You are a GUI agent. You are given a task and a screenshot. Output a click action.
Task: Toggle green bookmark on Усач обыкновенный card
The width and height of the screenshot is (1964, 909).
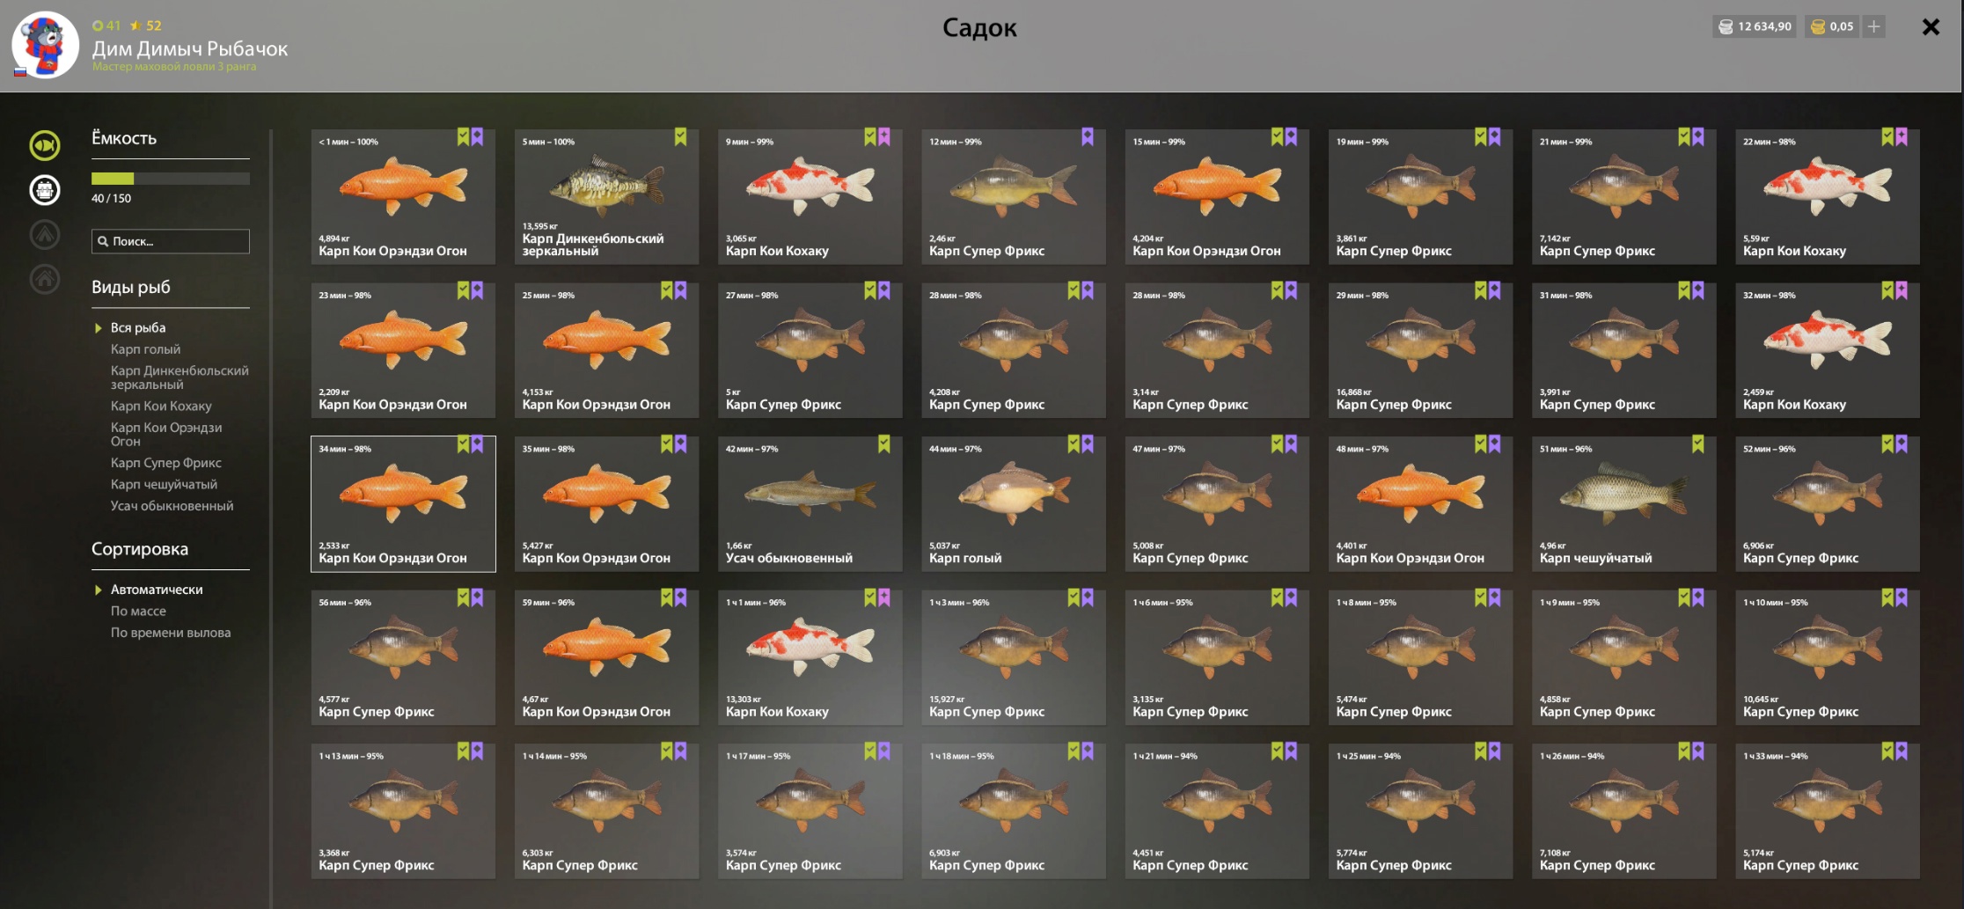pyautogui.click(x=883, y=444)
